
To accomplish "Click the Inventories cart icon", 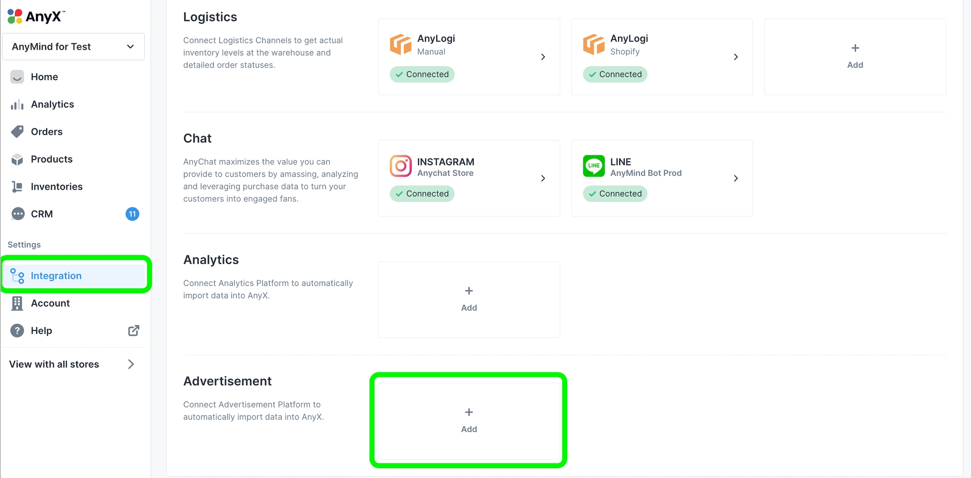I will coord(17,187).
